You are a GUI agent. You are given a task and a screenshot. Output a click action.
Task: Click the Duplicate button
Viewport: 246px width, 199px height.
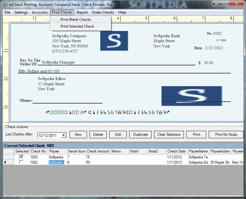click(x=140, y=135)
